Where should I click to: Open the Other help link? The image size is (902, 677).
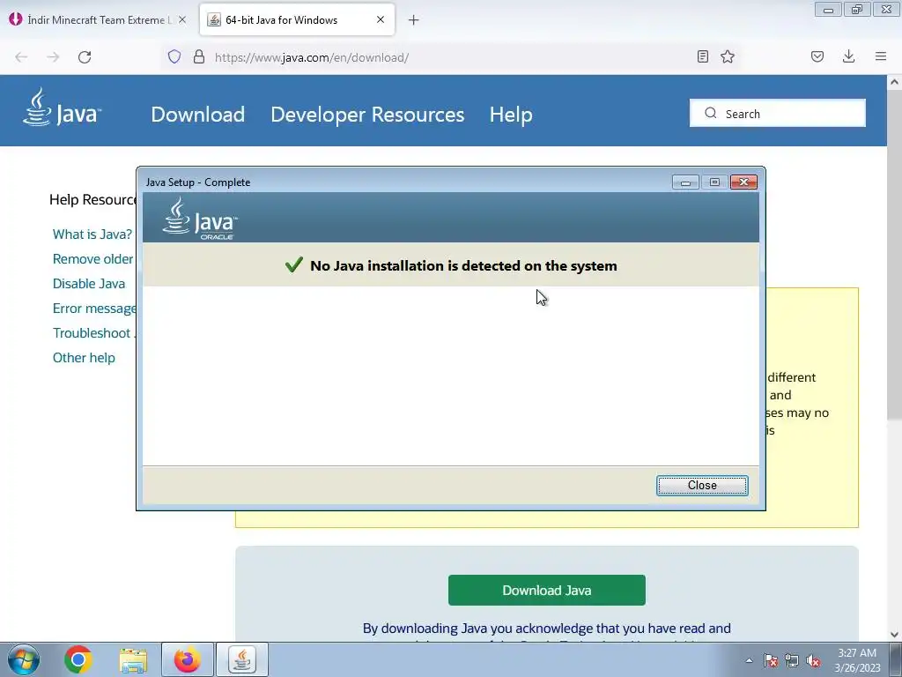coord(84,358)
